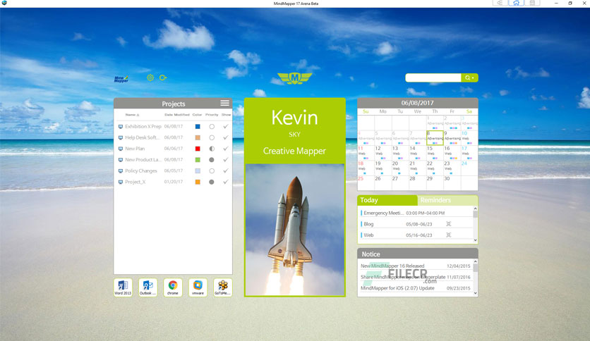Launch the GoToMeeting shortcut

(223, 287)
